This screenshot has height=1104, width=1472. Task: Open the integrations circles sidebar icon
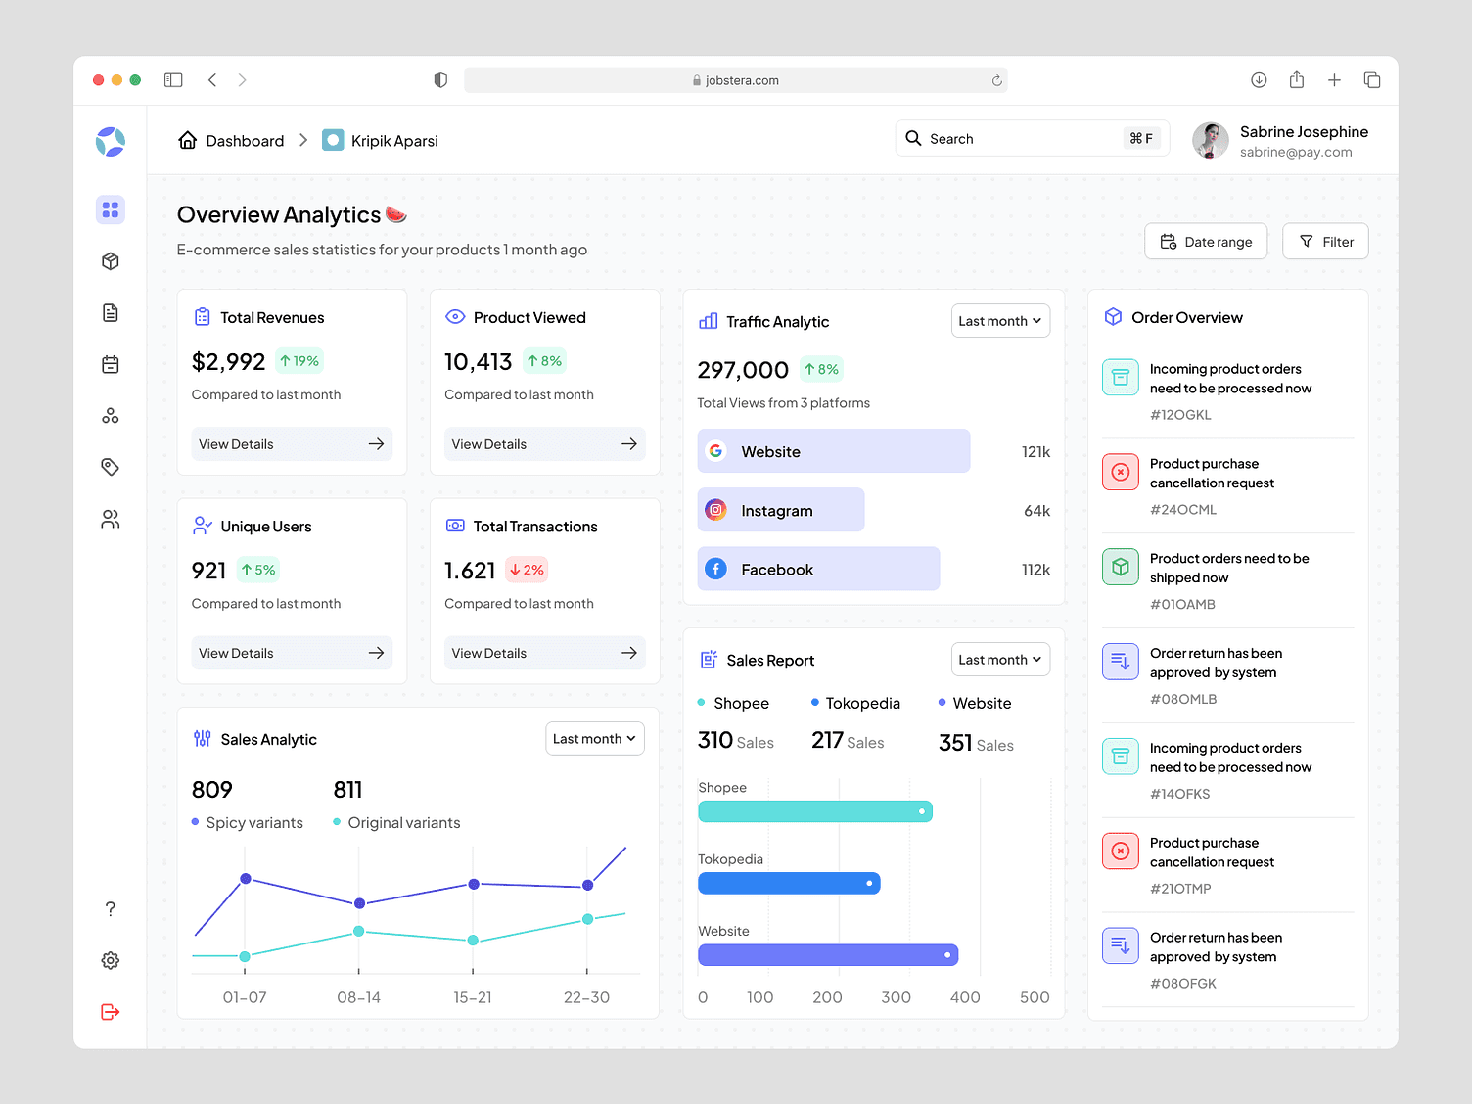tap(111, 416)
